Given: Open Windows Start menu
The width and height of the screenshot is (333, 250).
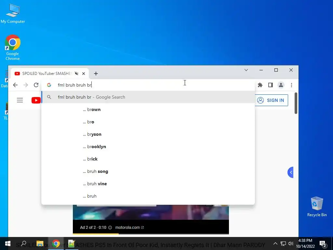Looking at the screenshot, I should pyautogui.click(x=8, y=243).
